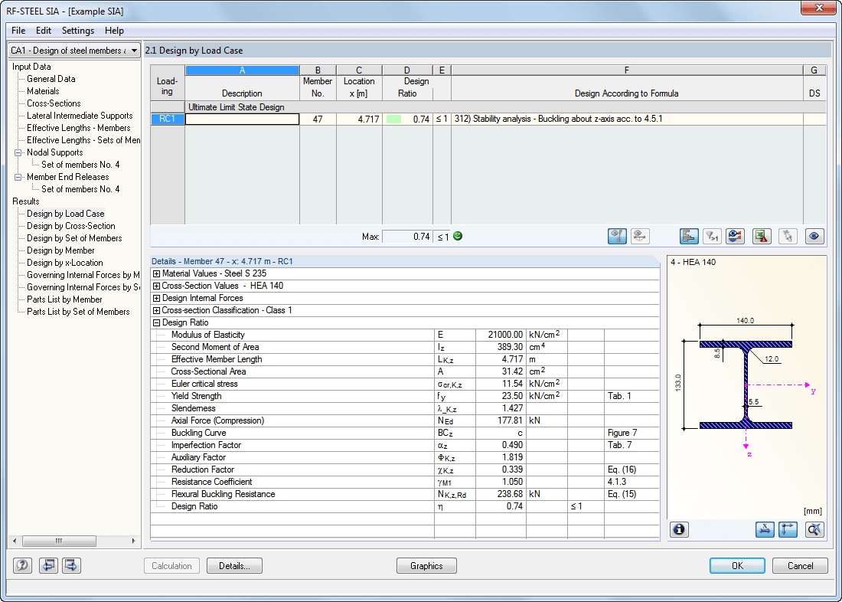
Task: Click navigator horizontal scrollbar left arrow
Action: [x=15, y=541]
